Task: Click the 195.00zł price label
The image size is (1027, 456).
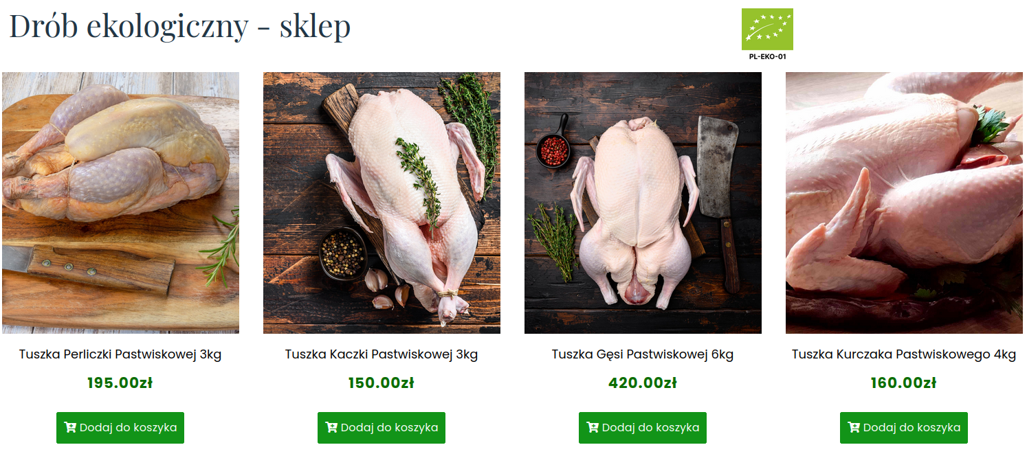Action: click(120, 383)
